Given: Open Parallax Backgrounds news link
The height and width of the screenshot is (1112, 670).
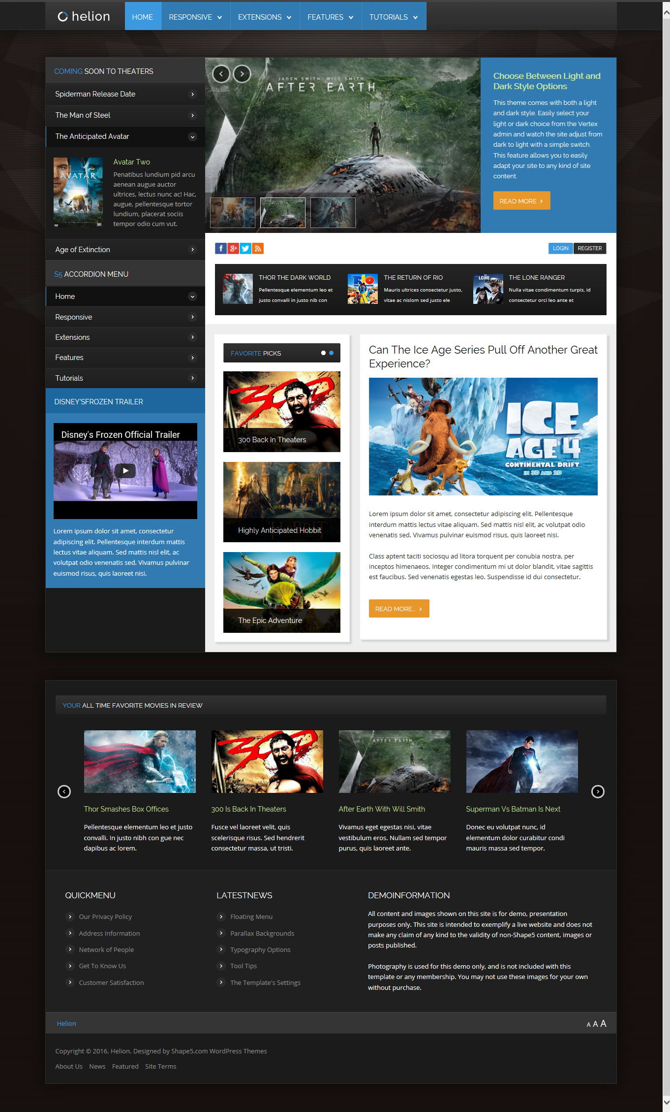Looking at the screenshot, I should (262, 933).
